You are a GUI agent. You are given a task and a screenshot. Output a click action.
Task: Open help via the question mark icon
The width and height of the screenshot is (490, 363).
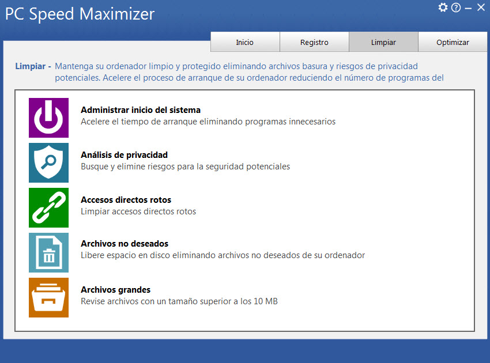pos(456,7)
